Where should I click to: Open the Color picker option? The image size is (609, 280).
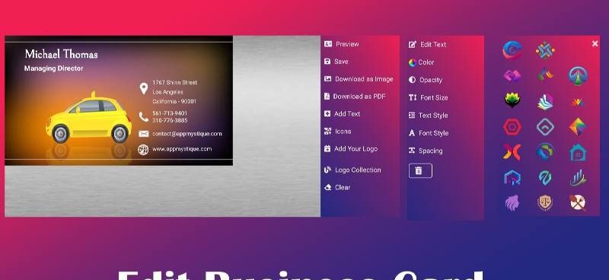(x=422, y=62)
